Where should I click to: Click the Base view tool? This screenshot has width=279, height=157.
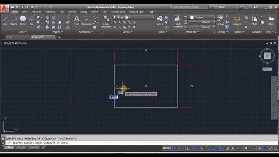point(271,20)
